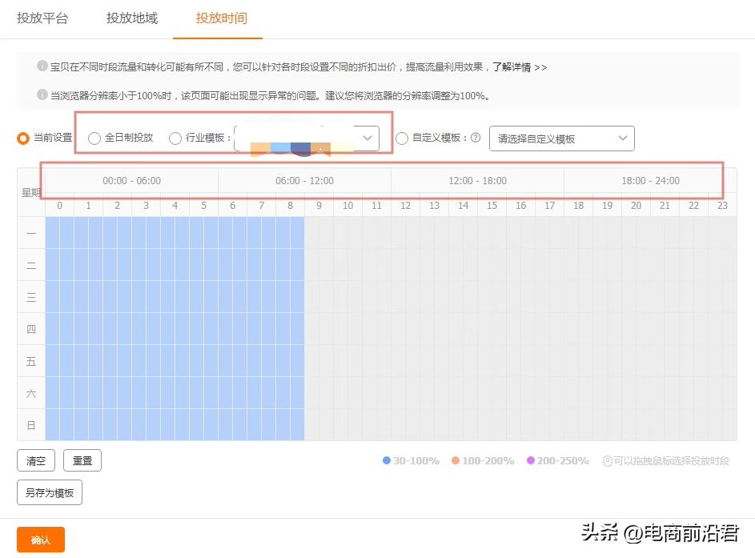
Task: Open the 请选择自定义模板 dropdown
Action: click(561, 138)
